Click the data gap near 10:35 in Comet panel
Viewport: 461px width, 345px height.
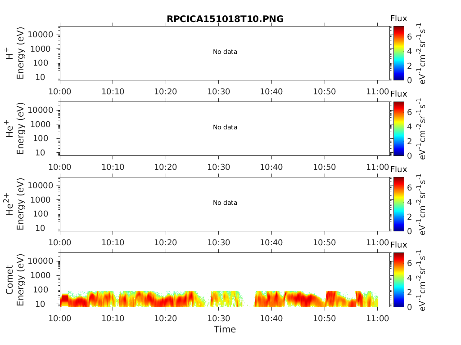point(249,299)
